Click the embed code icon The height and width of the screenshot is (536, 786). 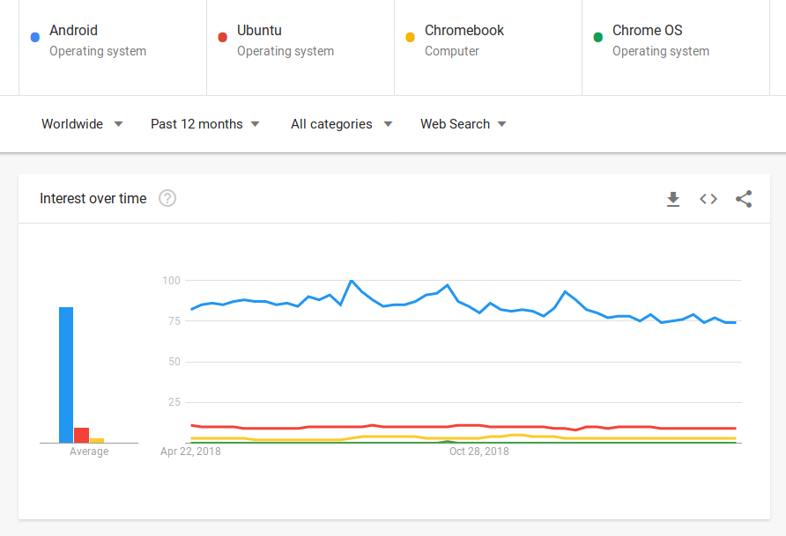[x=708, y=199]
